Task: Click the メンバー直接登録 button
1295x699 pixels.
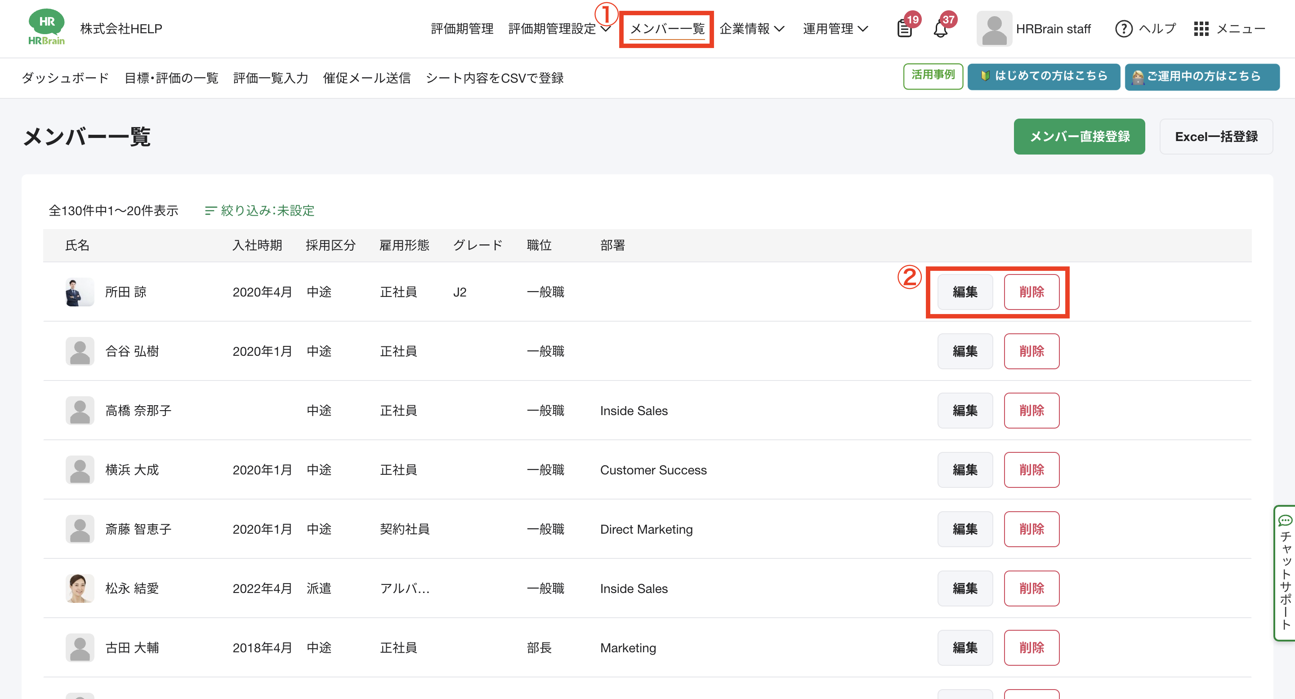Action: click(1079, 137)
